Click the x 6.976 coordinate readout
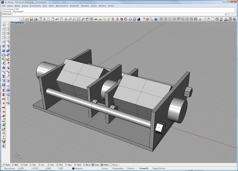 point(21,168)
